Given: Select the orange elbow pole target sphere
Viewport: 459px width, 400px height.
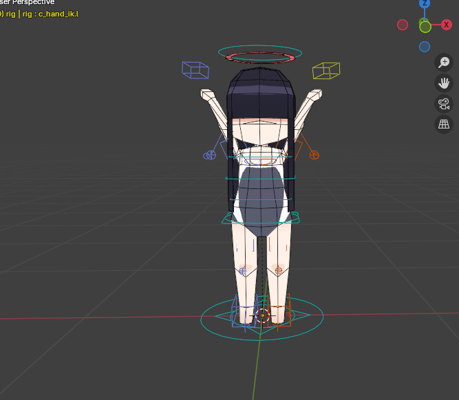Looking at the screenshot, I should coord(314,155).
